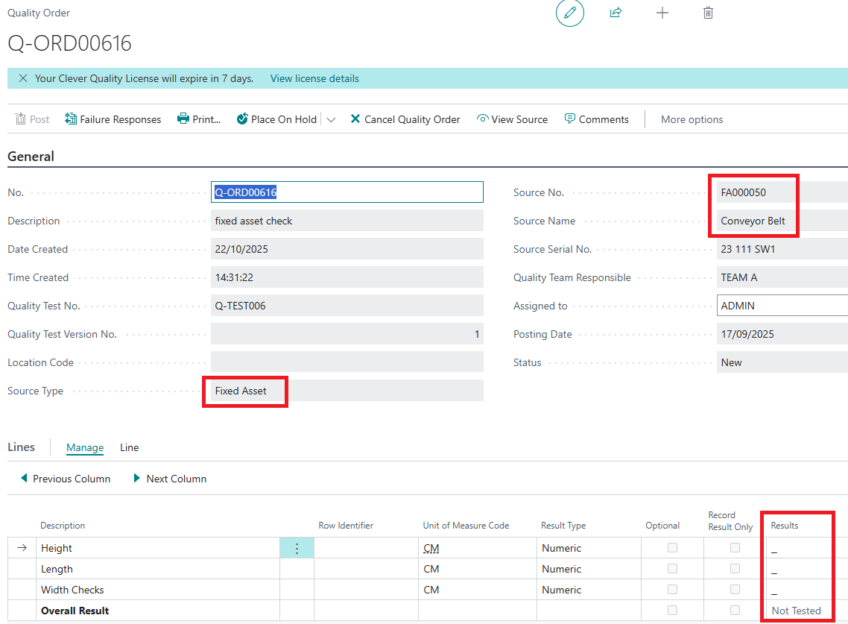
Task: Open the Line menu in Lines section
Action: [x=130, y=447]
